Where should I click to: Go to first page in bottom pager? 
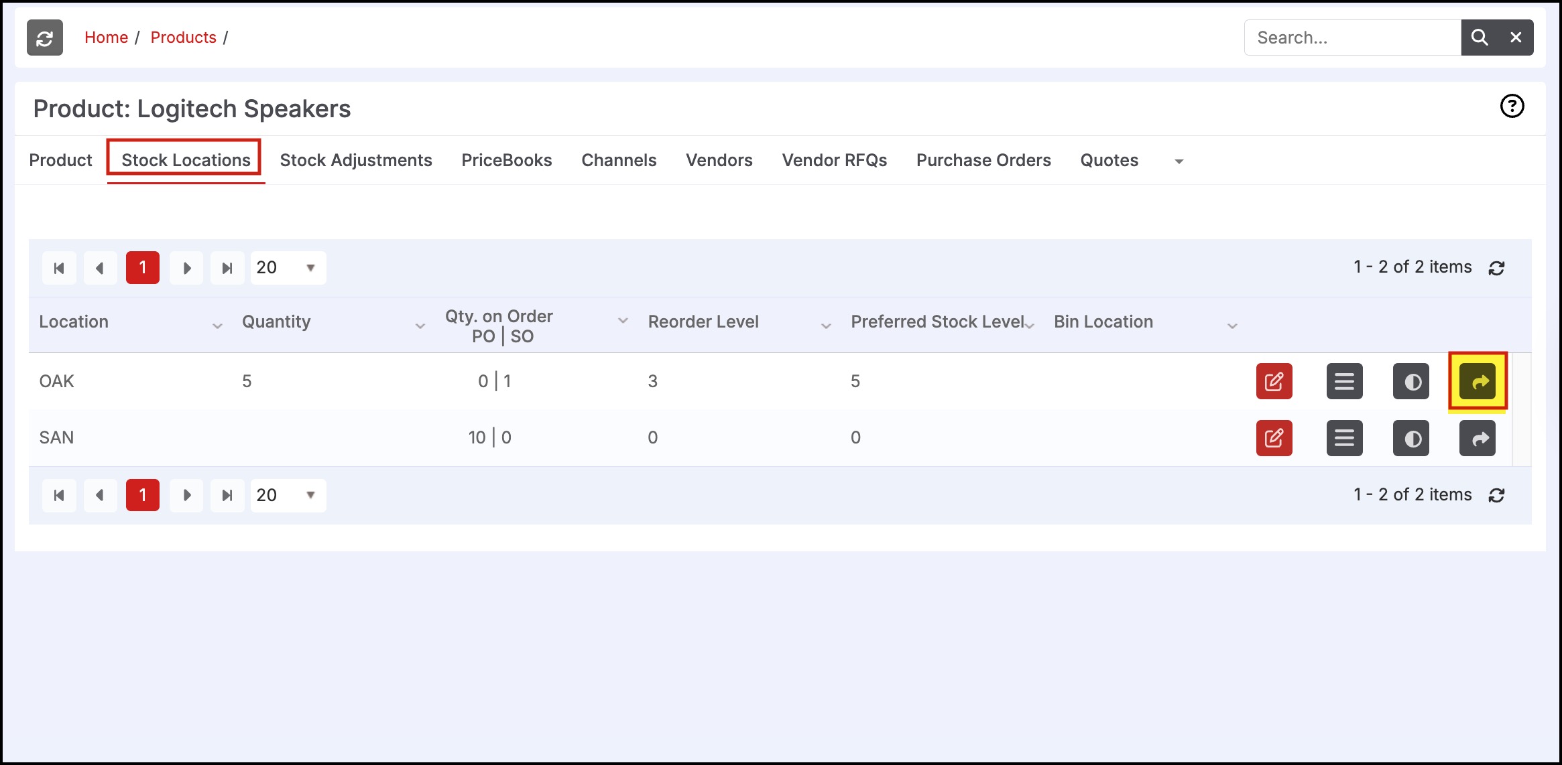coord(59,496)
